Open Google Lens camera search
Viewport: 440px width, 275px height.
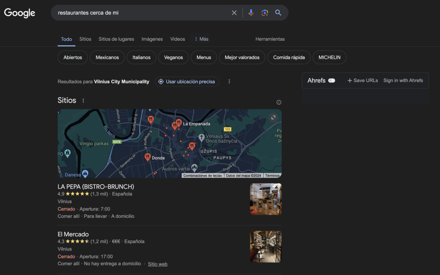264,12
